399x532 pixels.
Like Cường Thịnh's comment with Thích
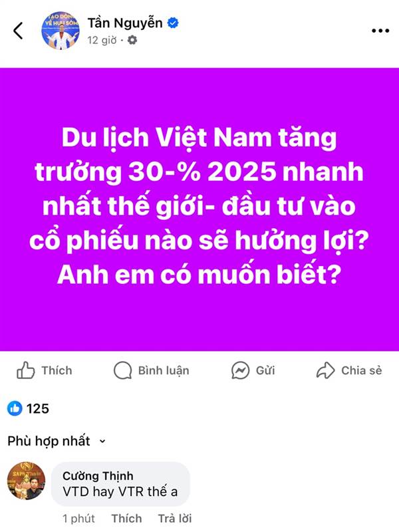(126, 519)
